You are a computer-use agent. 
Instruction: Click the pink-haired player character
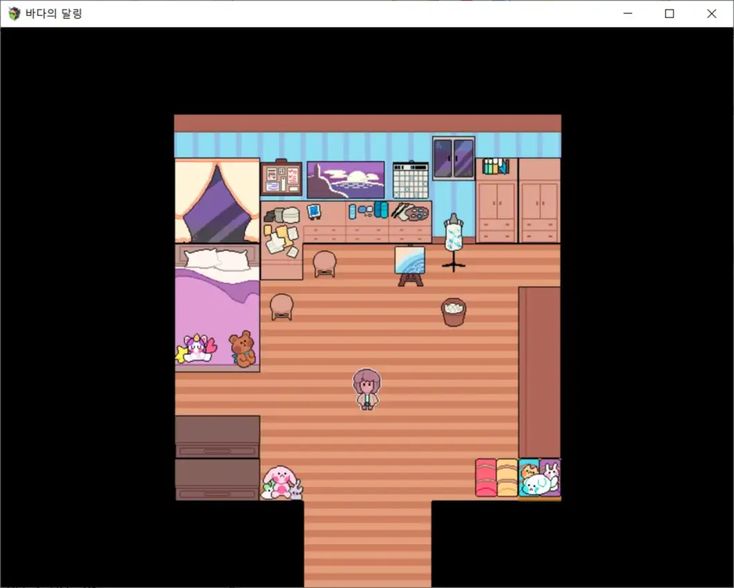[x=366, y=389]
